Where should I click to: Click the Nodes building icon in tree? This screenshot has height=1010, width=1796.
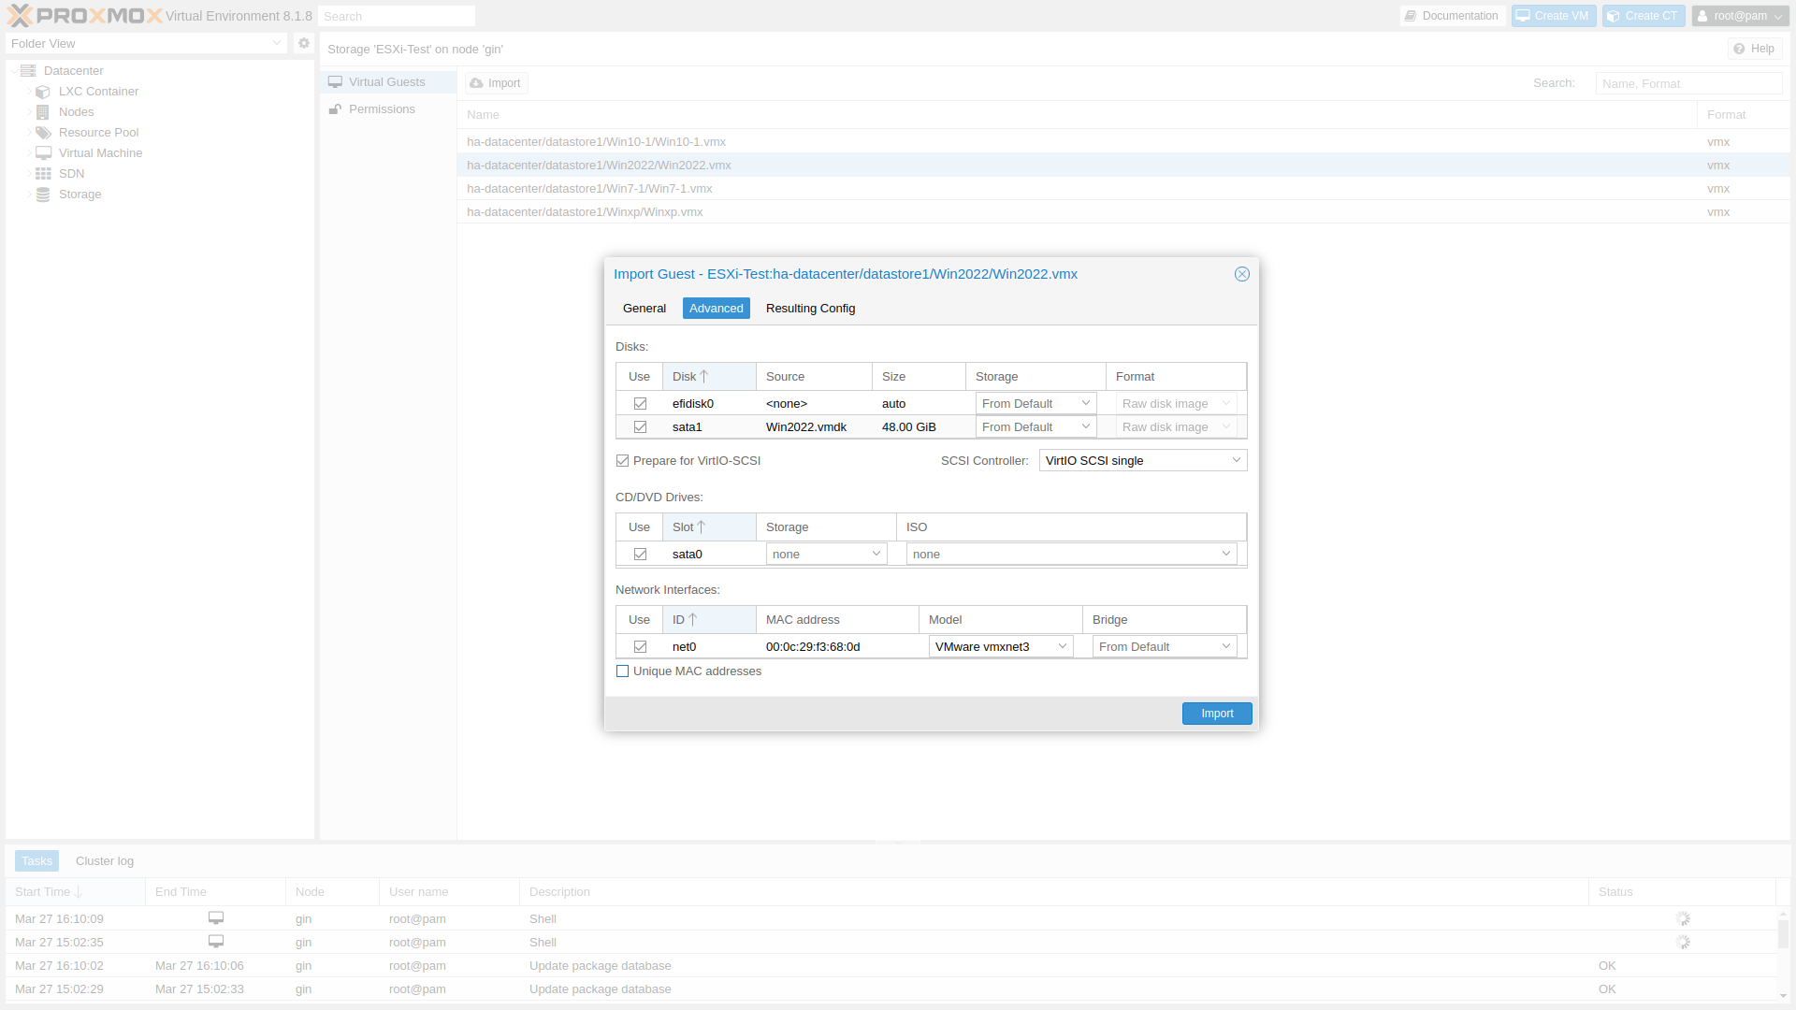click(x=42, y=112)
